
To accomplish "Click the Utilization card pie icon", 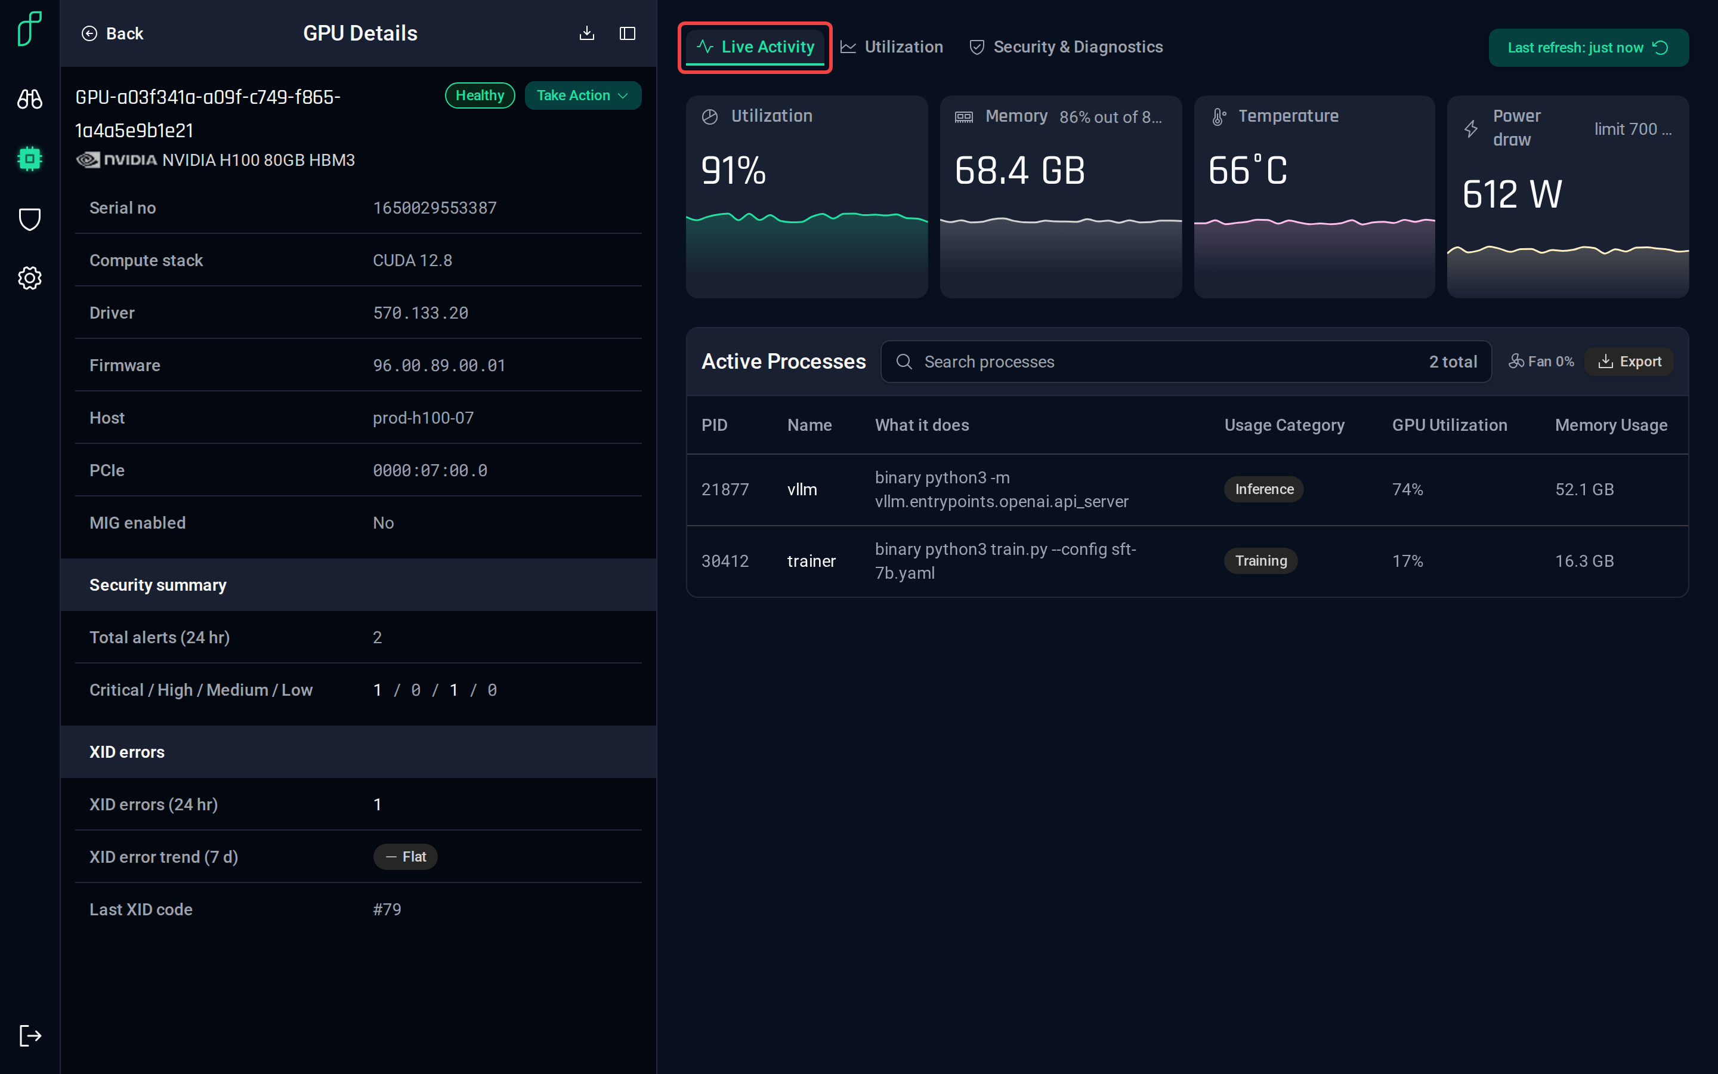I will (x=710, y=116).
